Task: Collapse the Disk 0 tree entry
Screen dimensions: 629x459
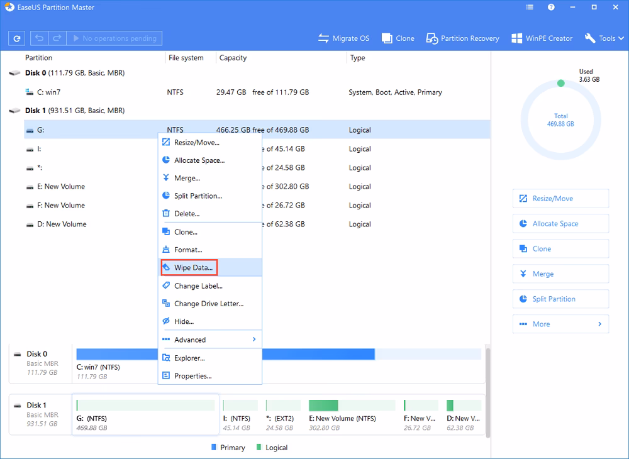Action: click(14, 72)
